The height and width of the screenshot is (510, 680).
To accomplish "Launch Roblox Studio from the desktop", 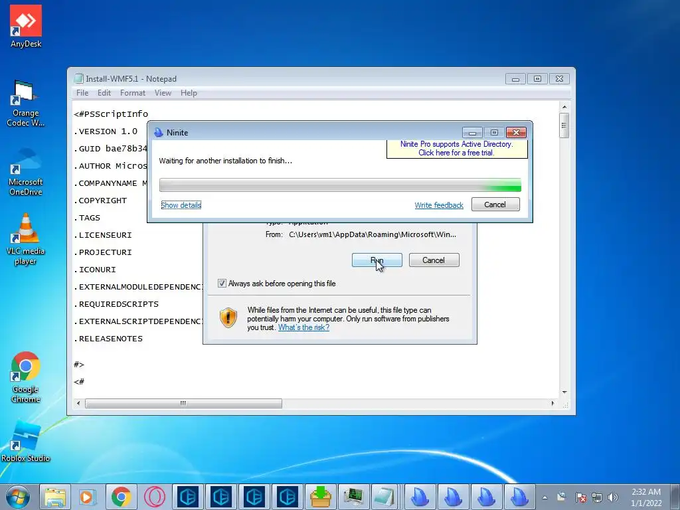I will click(x=26, y=442).
